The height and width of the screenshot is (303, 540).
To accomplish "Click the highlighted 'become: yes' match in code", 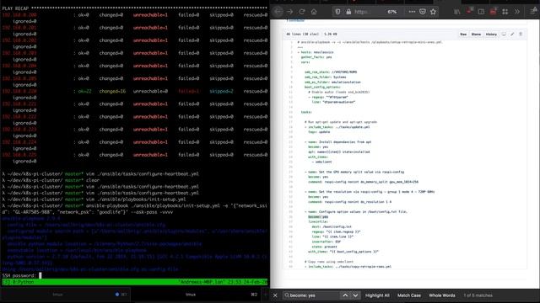I will click(x=318, y=217).
